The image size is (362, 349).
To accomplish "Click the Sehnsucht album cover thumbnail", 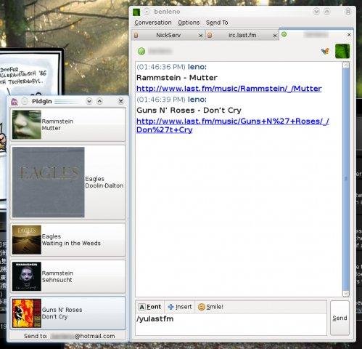I will coord(27,276).
